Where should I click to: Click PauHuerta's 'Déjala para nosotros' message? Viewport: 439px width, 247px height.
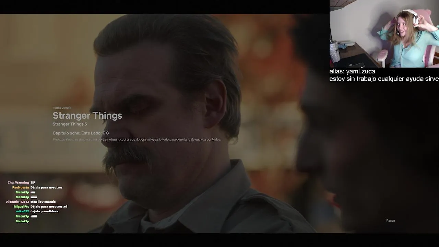click(x=46, y=187)
